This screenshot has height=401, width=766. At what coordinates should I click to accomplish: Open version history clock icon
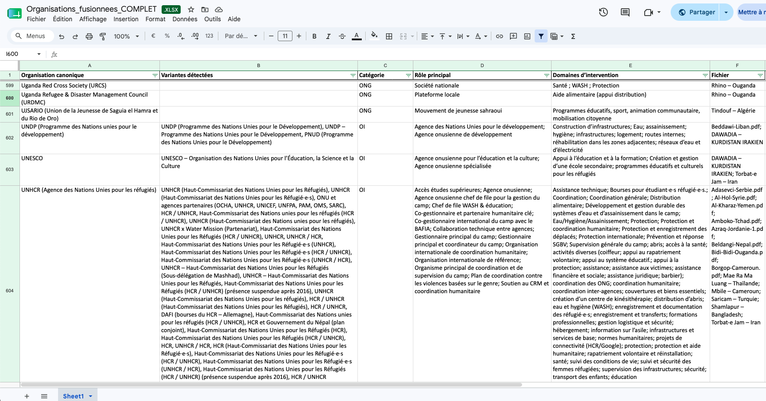pyautogui.click(x=604, y=12)
